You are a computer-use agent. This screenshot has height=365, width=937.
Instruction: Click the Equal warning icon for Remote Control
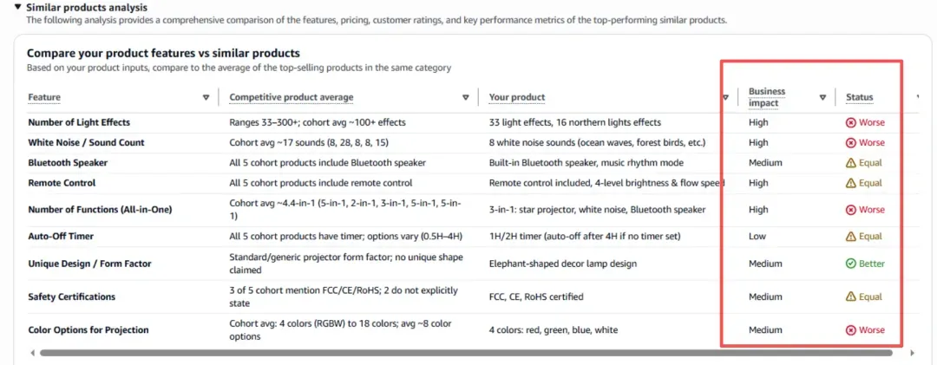click(851, 183)
